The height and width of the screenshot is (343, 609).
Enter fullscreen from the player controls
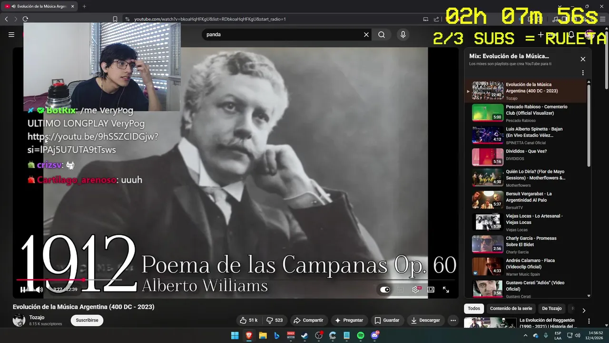pyautogui.click(x=446, y=290)
